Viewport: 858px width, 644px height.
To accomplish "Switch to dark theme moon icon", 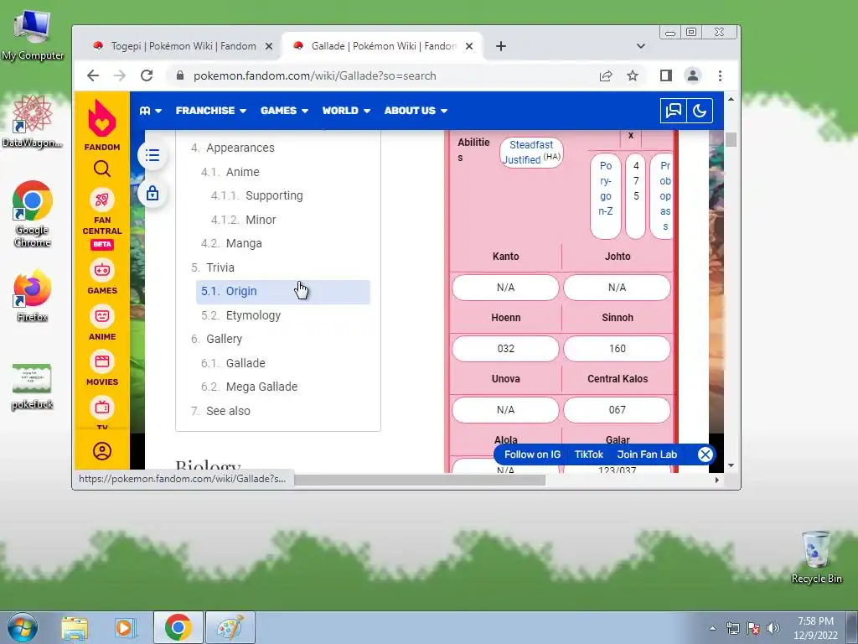I will click(x=700, y=111).
